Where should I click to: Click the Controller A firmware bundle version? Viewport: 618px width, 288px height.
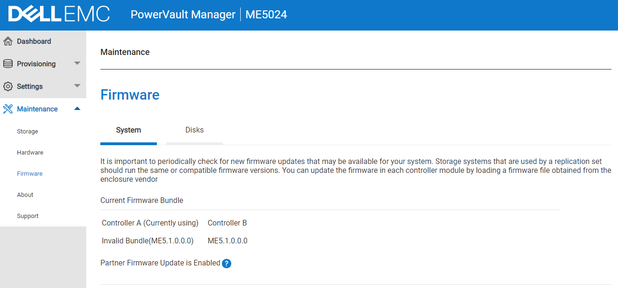coord(146,240)
